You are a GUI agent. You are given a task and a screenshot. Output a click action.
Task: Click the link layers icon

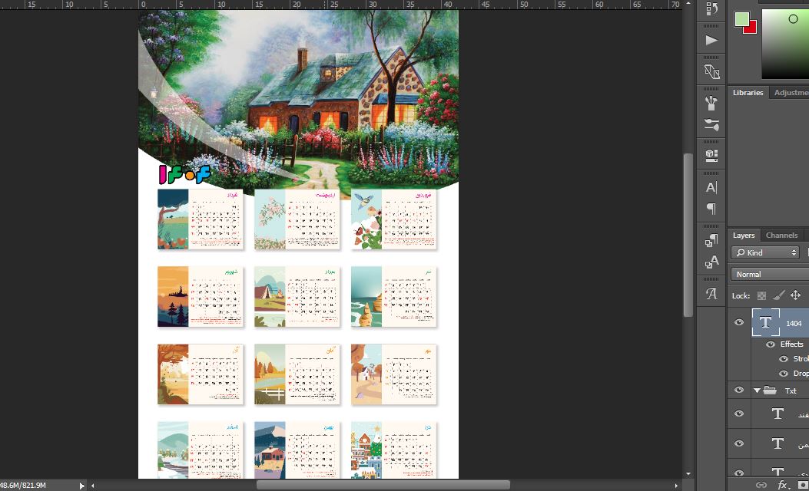tap(761, 485)
